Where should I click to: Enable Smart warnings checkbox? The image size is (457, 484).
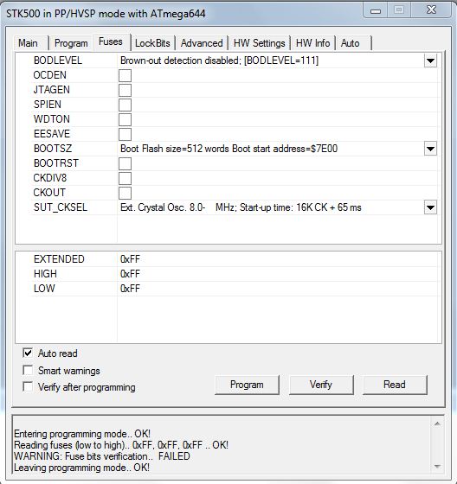[x=28, y=370]
